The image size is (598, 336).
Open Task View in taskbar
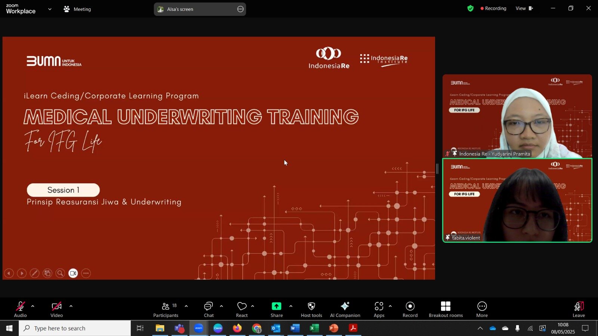pos(140,328)
